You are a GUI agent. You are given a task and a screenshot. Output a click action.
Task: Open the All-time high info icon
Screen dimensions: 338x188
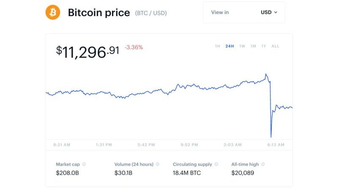click(x=263, y=164)
